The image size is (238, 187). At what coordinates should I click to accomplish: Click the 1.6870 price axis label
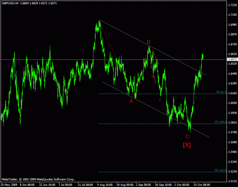[233, 35]
